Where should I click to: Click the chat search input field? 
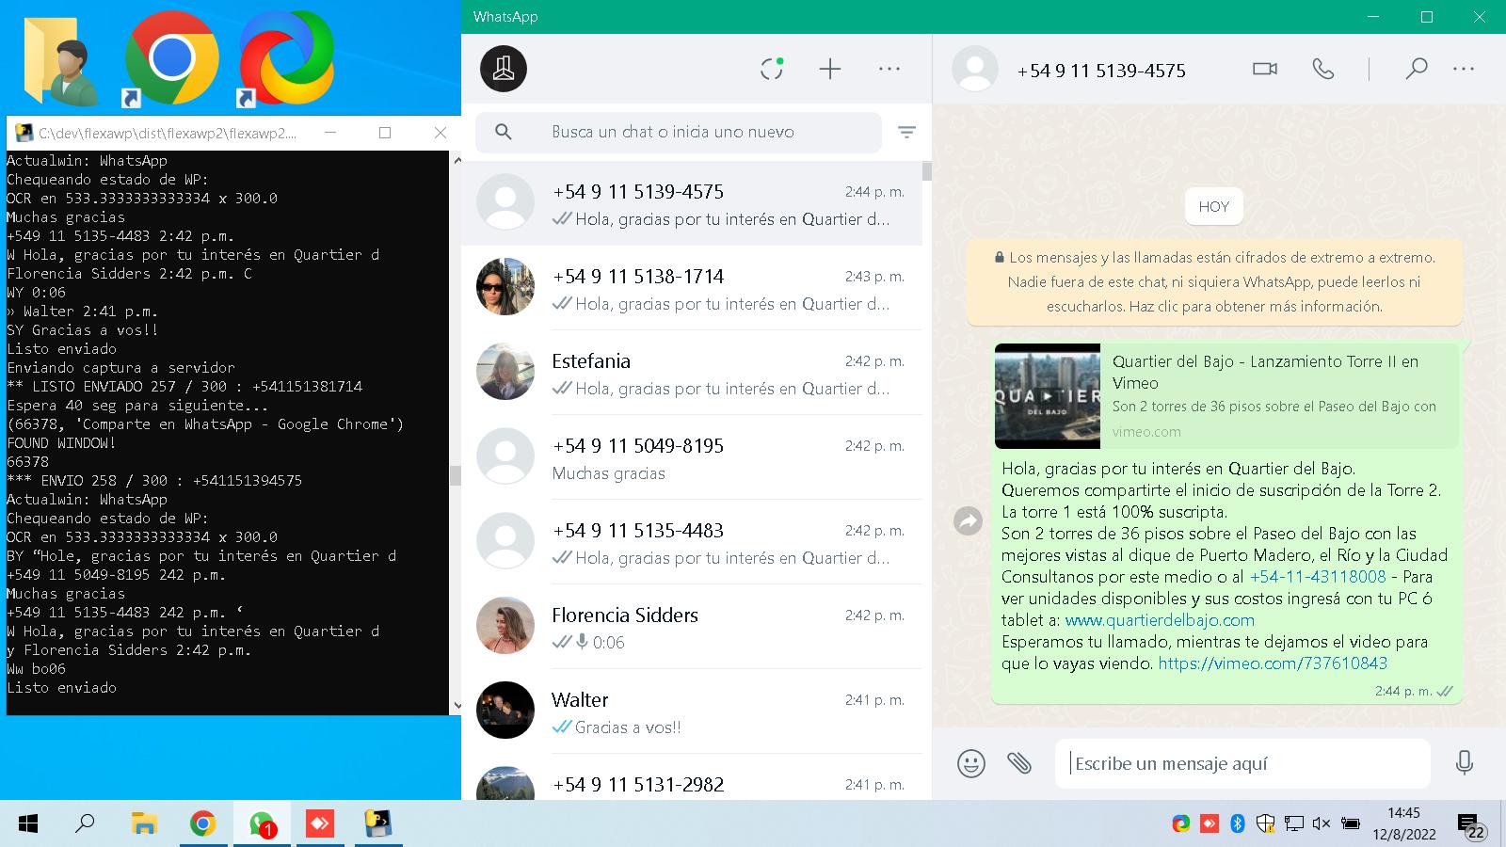(x=679, y=133)
